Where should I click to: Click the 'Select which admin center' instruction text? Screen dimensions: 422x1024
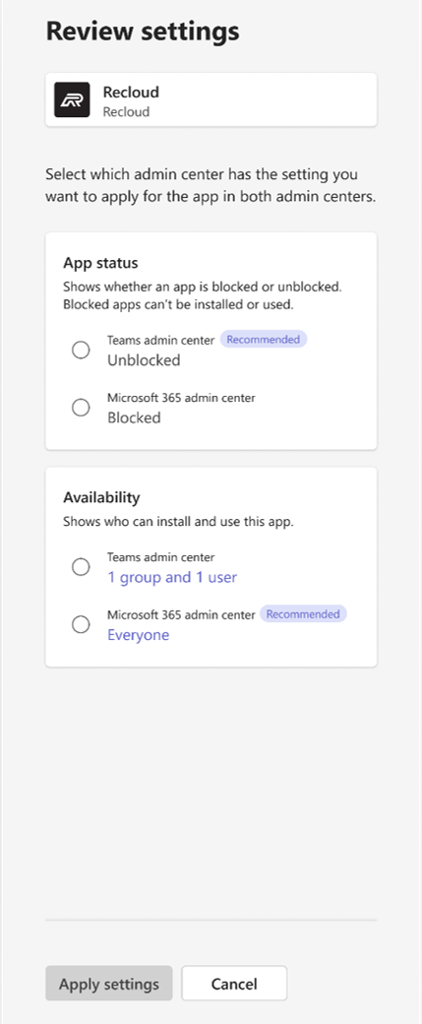tap(211, 186)
